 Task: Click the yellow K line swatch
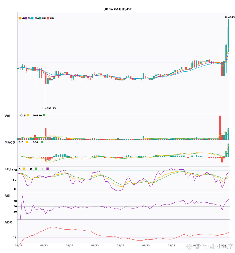(x=24, y=169)
